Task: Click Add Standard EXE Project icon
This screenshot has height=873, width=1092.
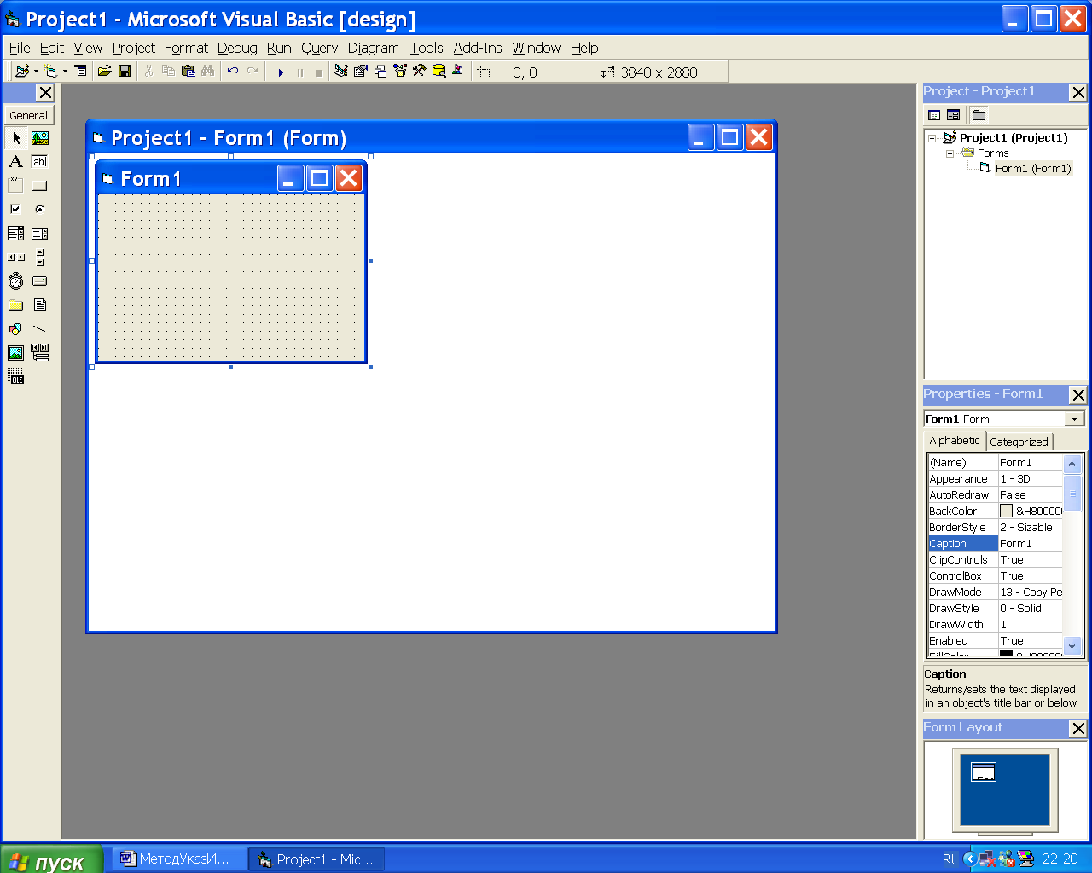Action: 22,72
